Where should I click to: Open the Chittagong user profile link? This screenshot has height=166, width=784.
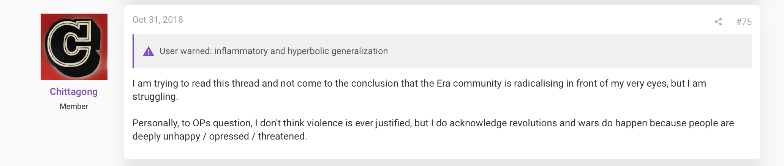[74, 92]
